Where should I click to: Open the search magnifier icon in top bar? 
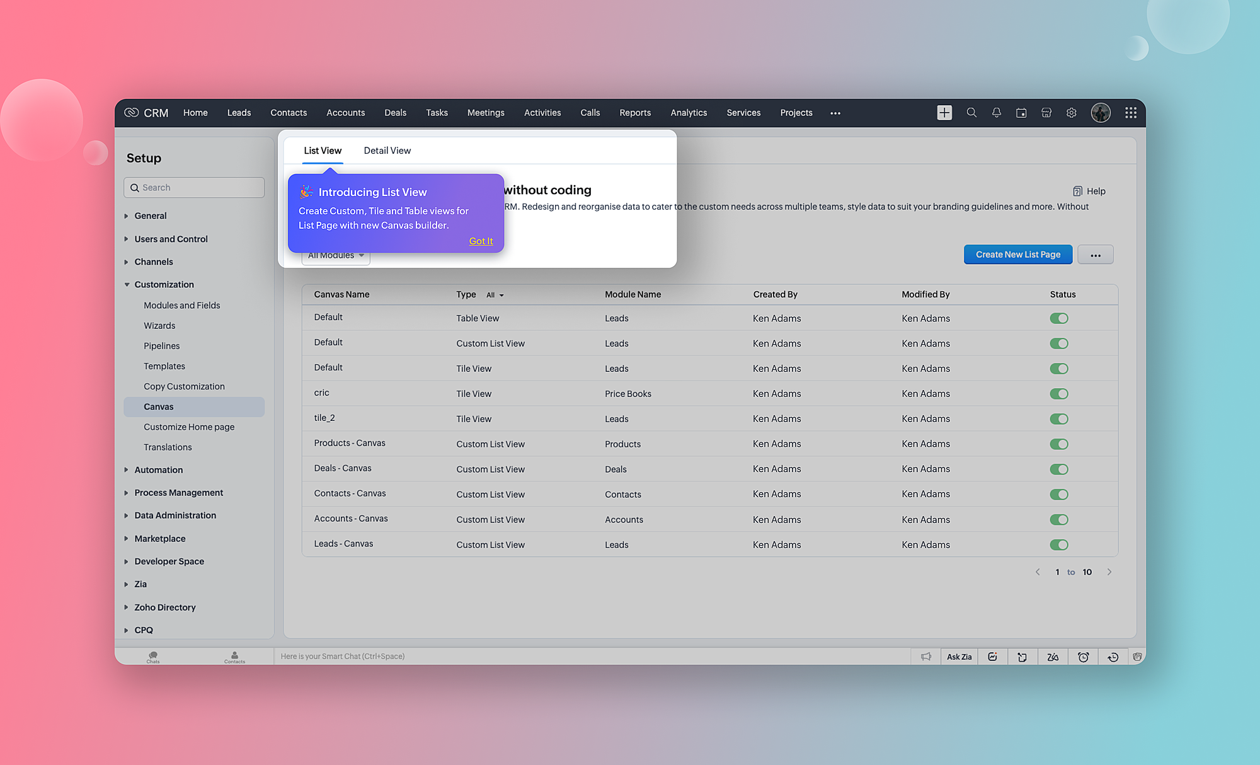[971, 113]
